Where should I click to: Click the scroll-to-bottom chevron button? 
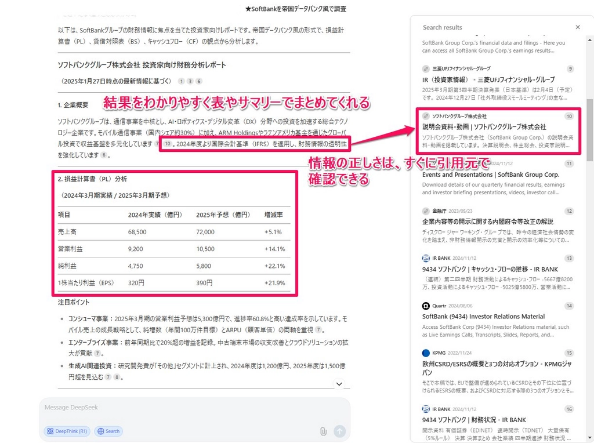coord(339,384)
